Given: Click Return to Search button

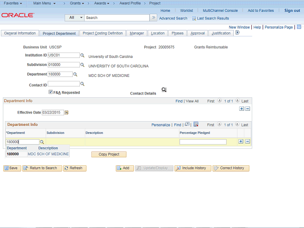Looking at the screenshot, I should pyautogui.click(x=42, y=168).
